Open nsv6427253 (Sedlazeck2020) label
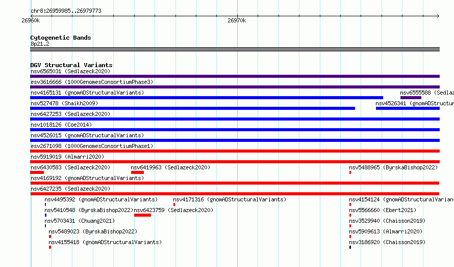This screenshot has height=267, width=454. click(70, 114)
